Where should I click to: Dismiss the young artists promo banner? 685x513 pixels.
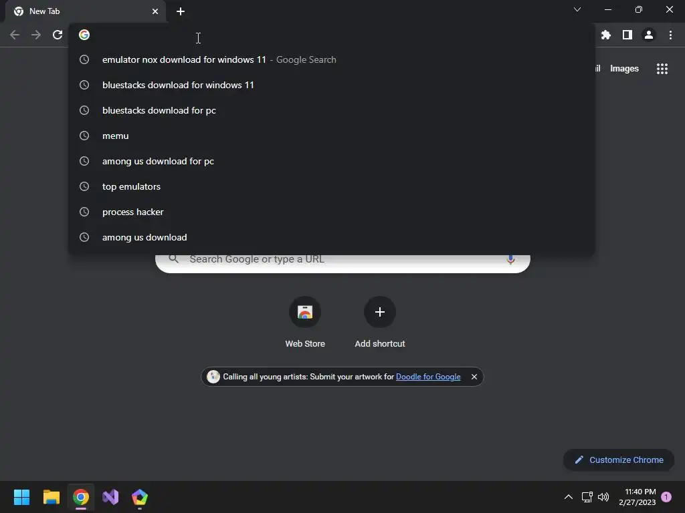(474, 377)
